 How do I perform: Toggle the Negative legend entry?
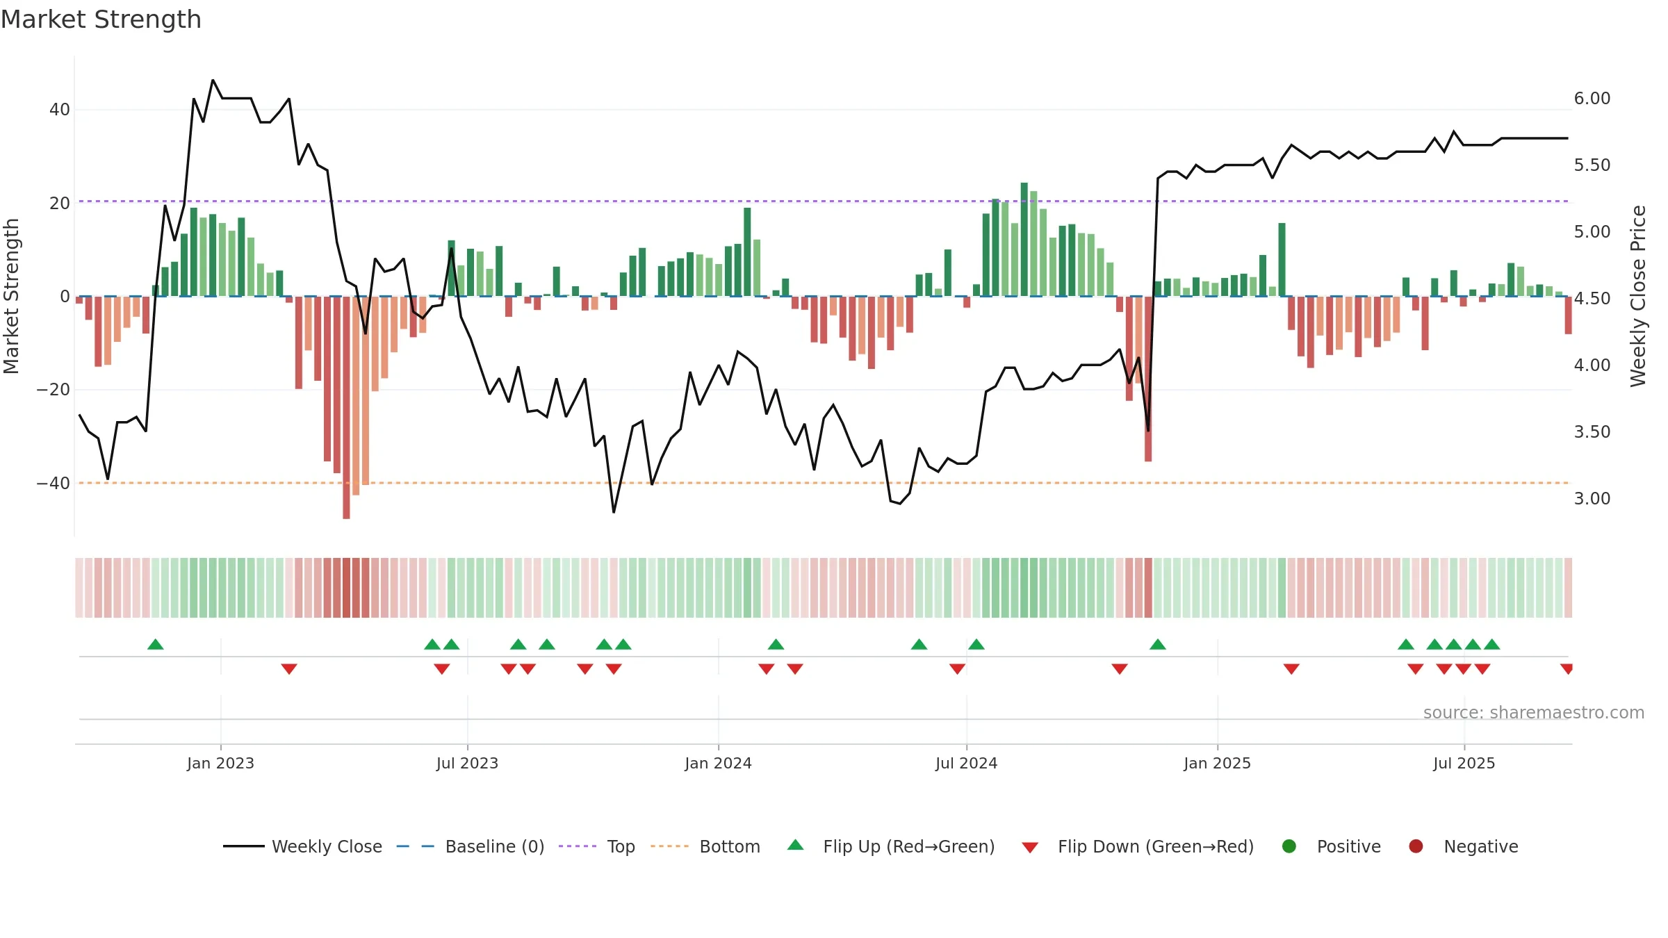(x=1463, y=846)
